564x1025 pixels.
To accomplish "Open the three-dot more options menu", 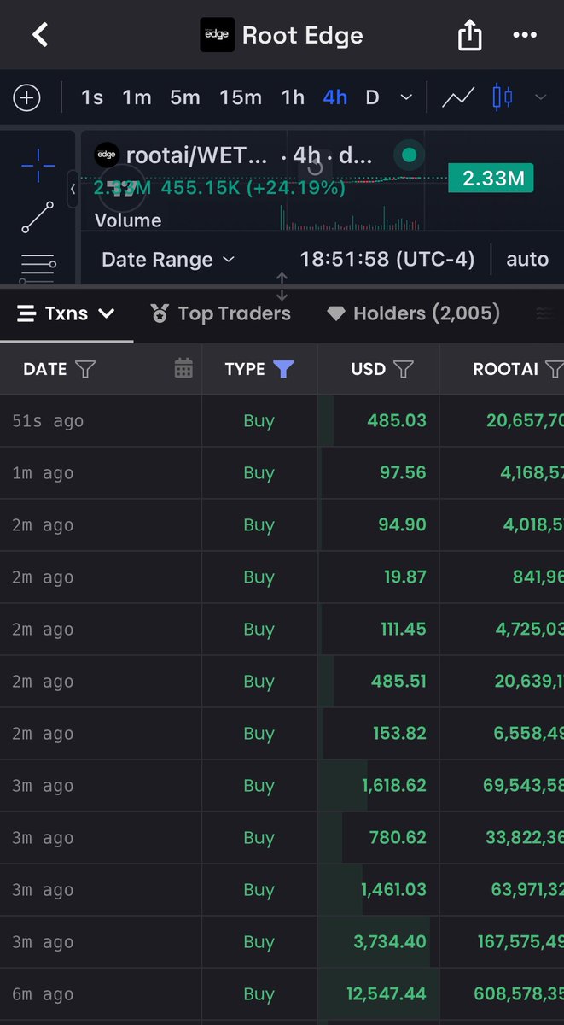I will [524, 36].
